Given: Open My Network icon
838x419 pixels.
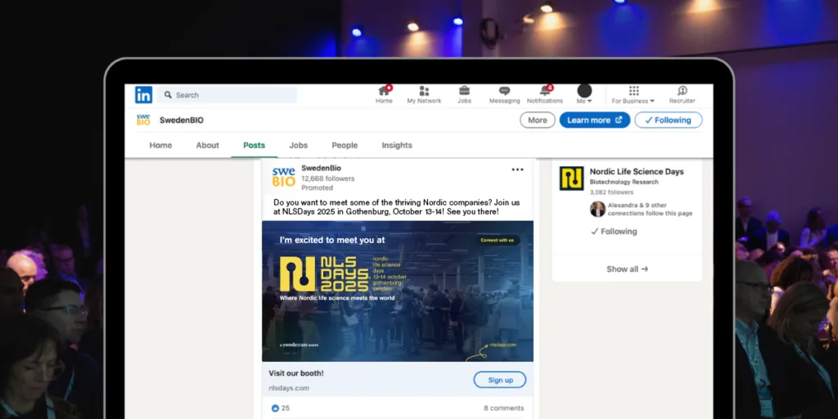Looking at the screenshot, I should click(x=424, y=94).
